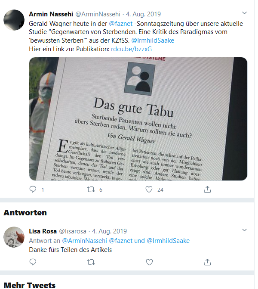Open Armin Nassehi's tweet options chevron
This screenshot has height=289, width=258.
(x=244, y=13)
